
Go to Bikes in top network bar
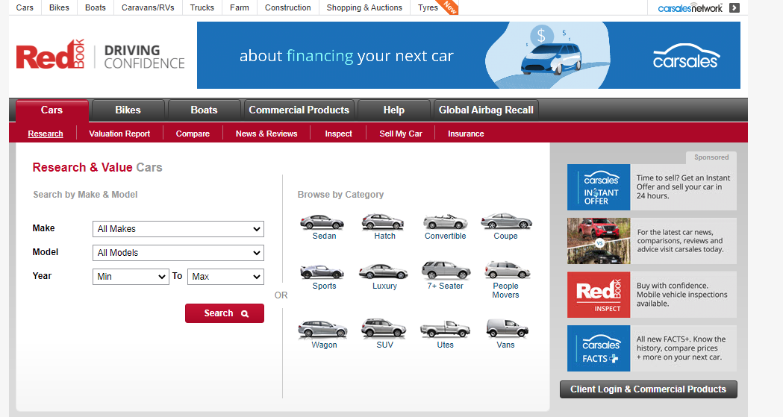tap(59, 7)
